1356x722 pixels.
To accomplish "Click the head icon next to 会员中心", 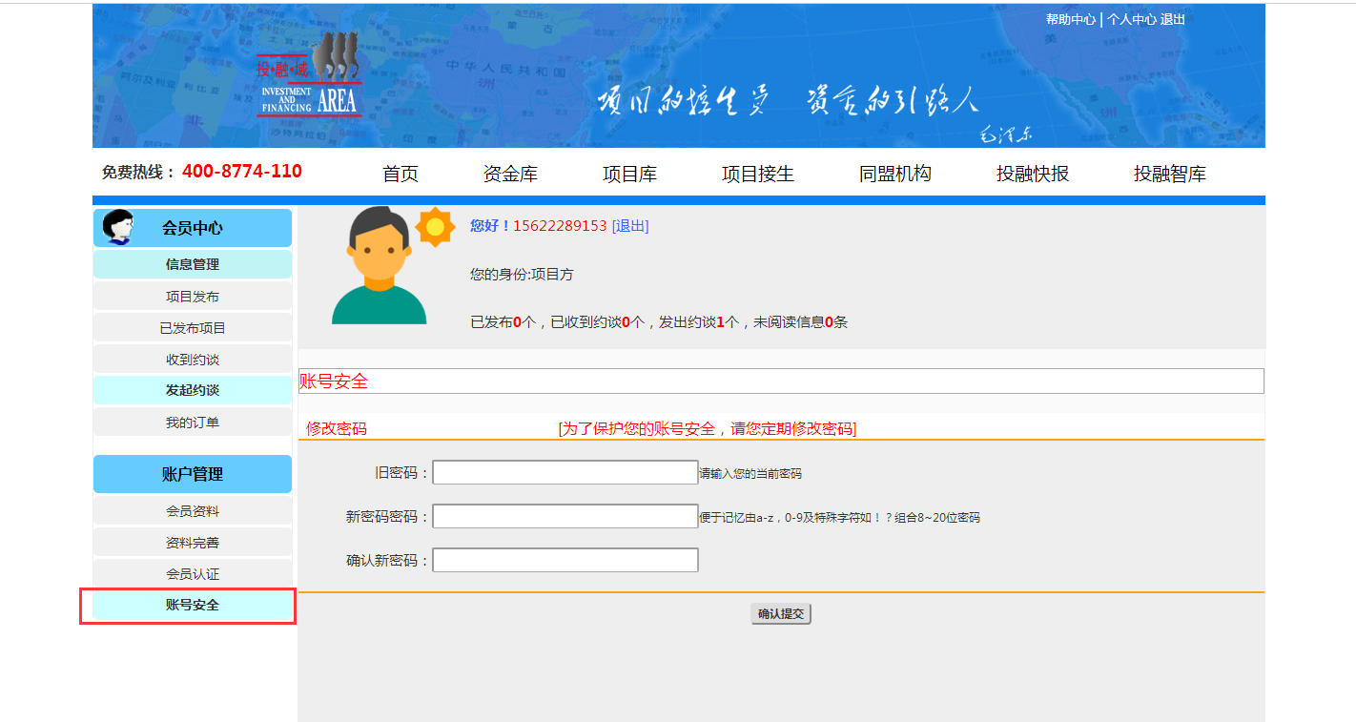I will (x=118, y=228).
